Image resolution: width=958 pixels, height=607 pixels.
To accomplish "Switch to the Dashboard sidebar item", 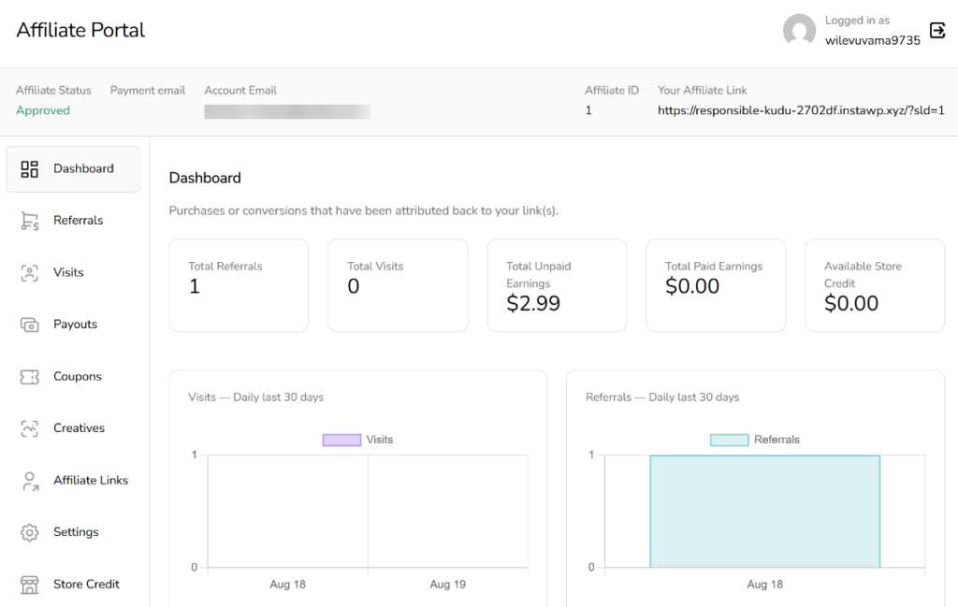I will point(83,169).
